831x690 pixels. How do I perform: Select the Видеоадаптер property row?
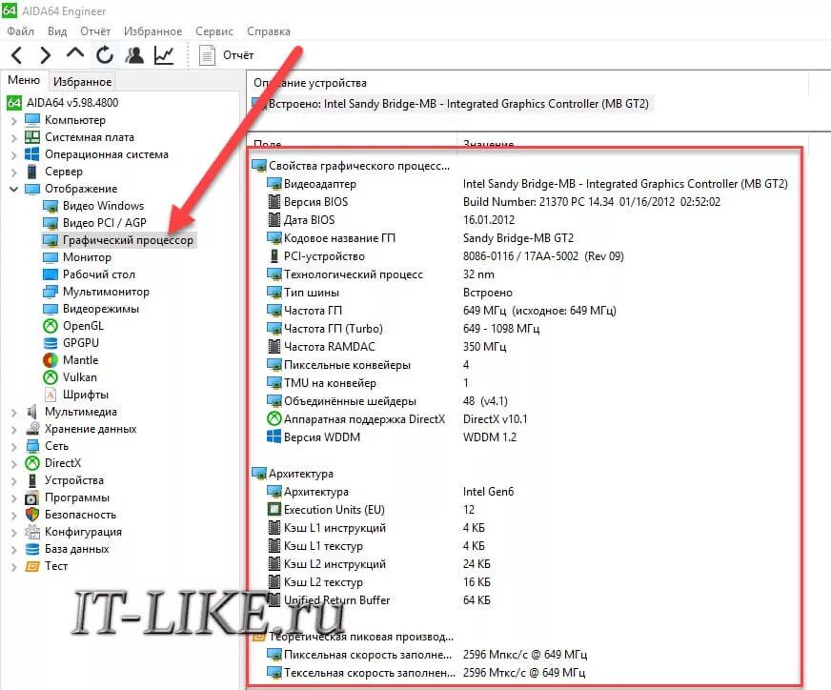click(x=527, y=184)
